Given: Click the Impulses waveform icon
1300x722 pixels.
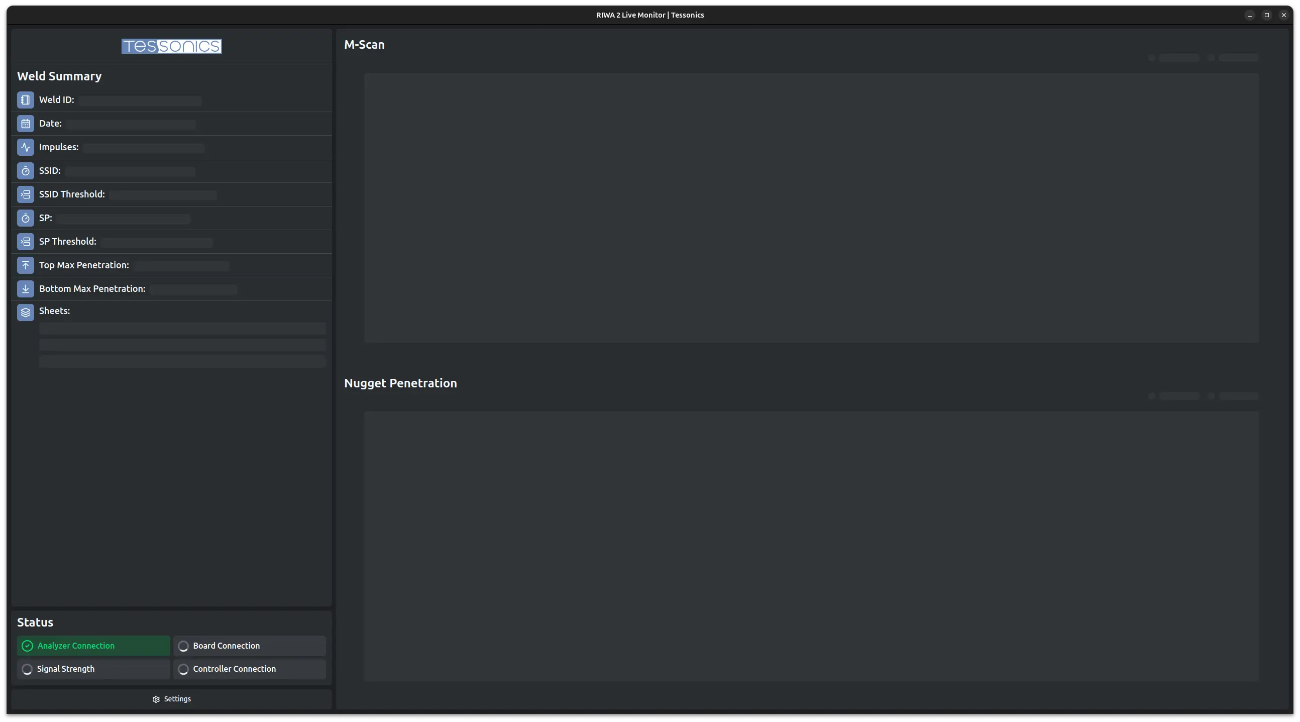Looking at the screenshot, I should [25, 147].
